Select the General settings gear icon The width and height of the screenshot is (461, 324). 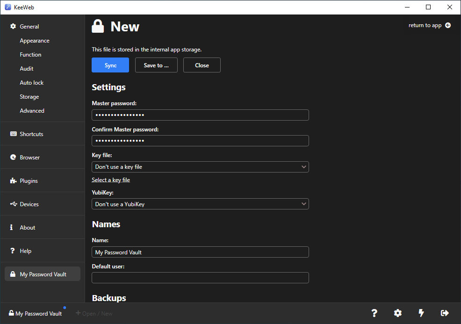point(13,26)
